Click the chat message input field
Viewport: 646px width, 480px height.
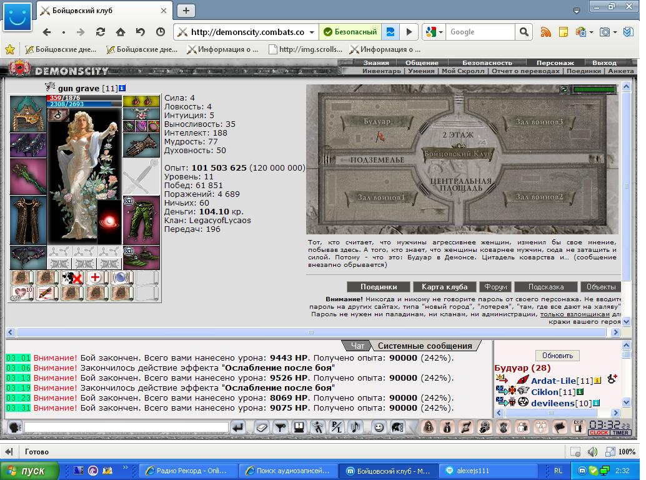(x=126, y=427)
